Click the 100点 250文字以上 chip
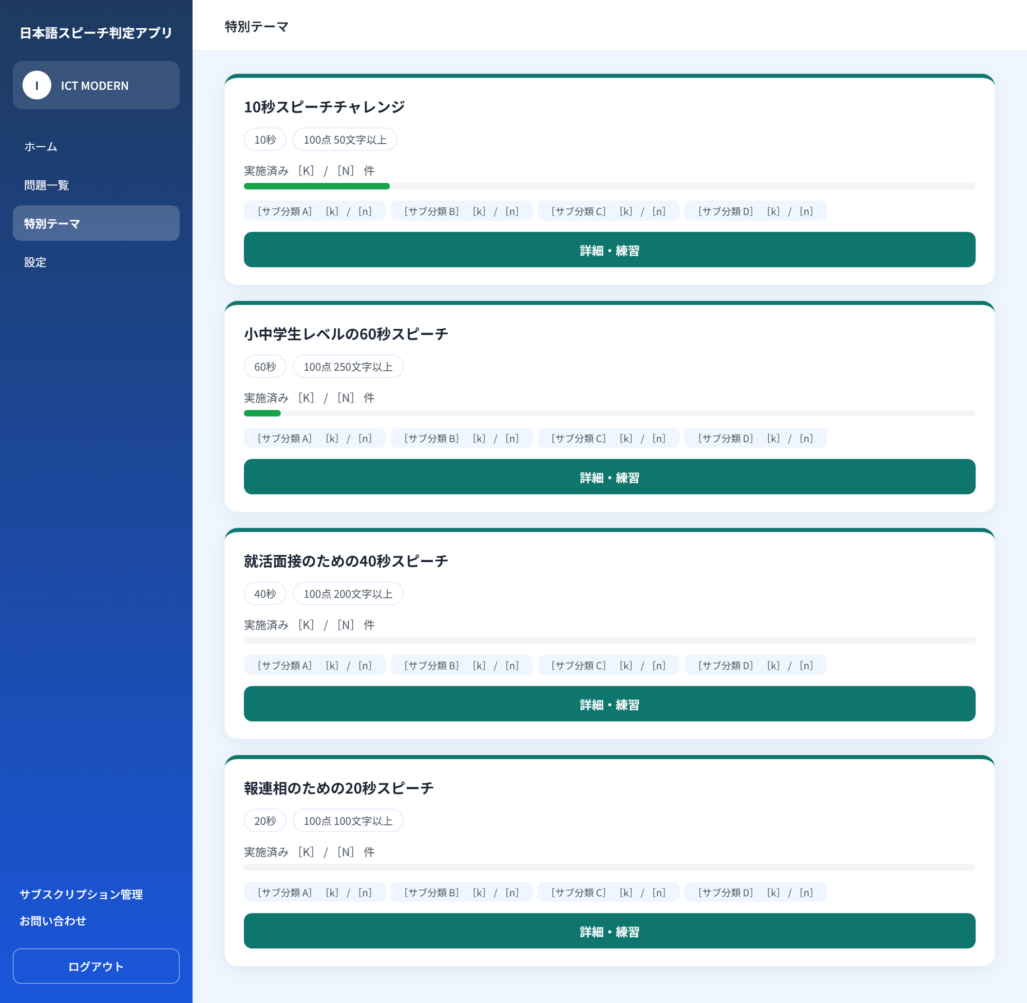Viewport: 1027px width, 1003px height. click(348, 367)
